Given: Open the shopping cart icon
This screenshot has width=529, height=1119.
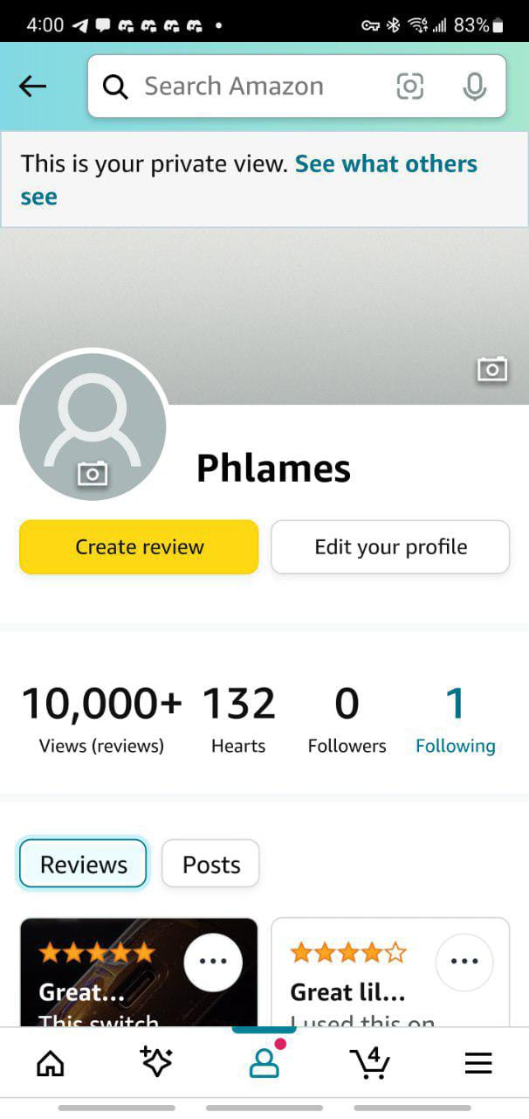Looking at the screenshot, I should pos(370,1061).
